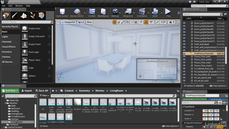Viewport: 229px width, 129px height.
Task: Open camera speed setting 4
Action: [171, 22]
